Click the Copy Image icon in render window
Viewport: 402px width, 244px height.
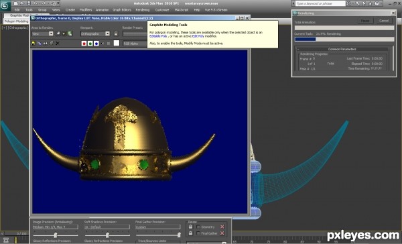pos(40,44)
